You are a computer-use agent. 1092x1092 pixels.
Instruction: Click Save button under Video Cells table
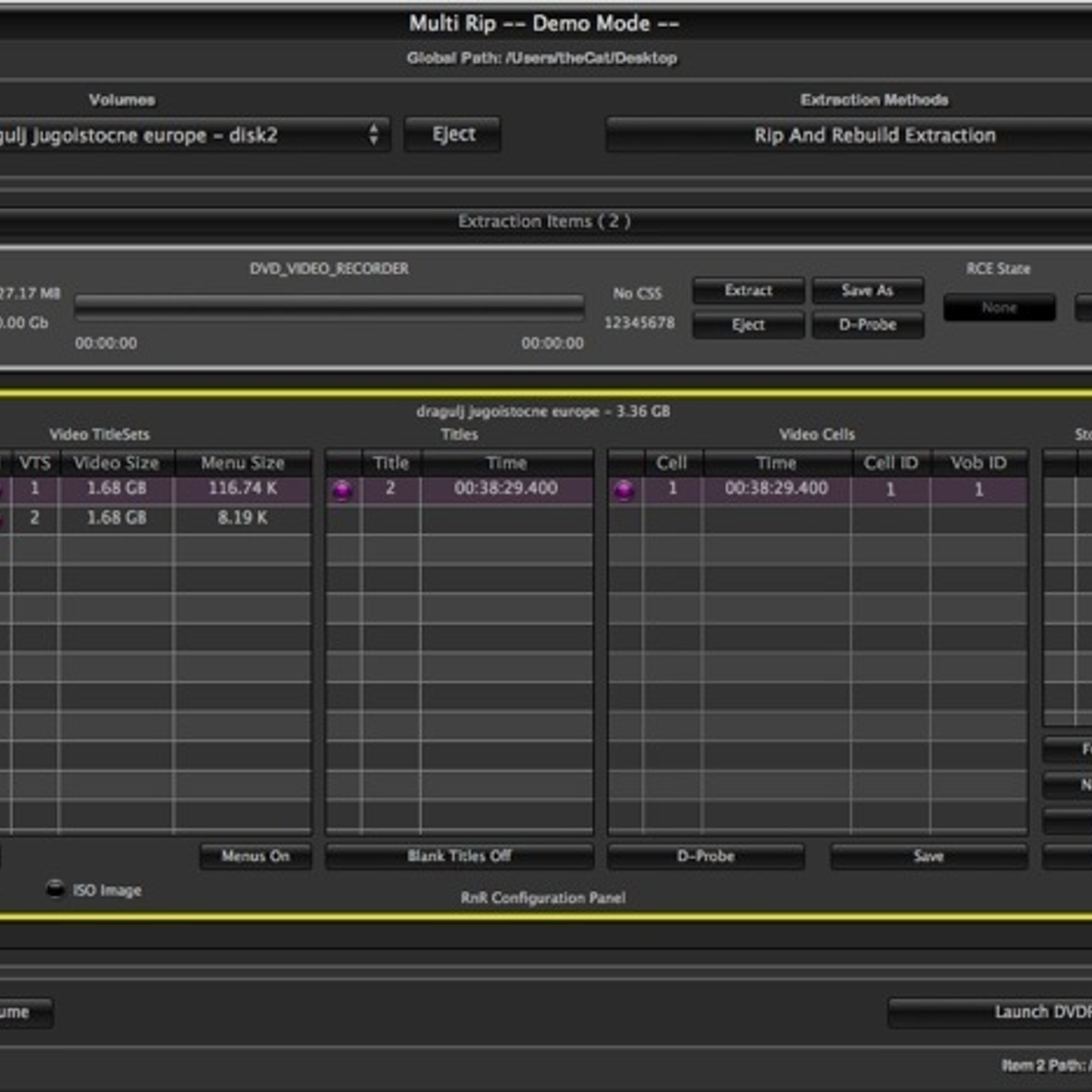point(928,856)
